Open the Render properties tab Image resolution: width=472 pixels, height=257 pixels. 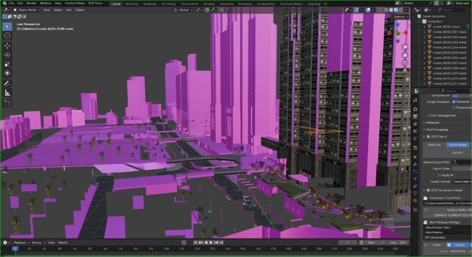coord(415,109)
